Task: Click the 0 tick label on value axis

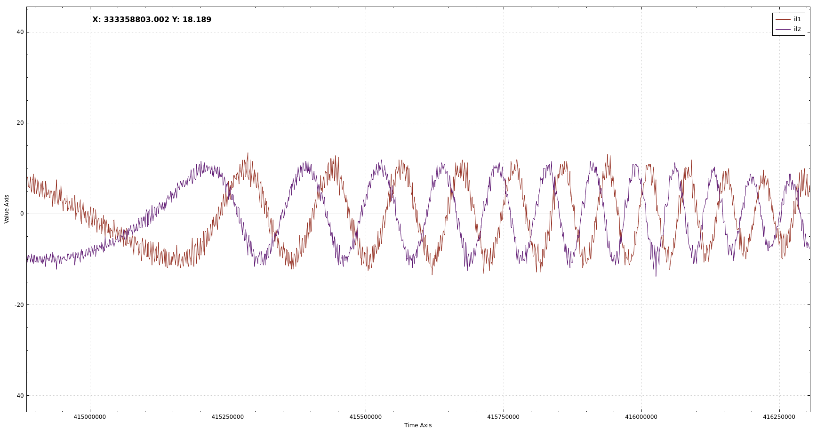Action: pyautogui.click(x=22, y=214)
